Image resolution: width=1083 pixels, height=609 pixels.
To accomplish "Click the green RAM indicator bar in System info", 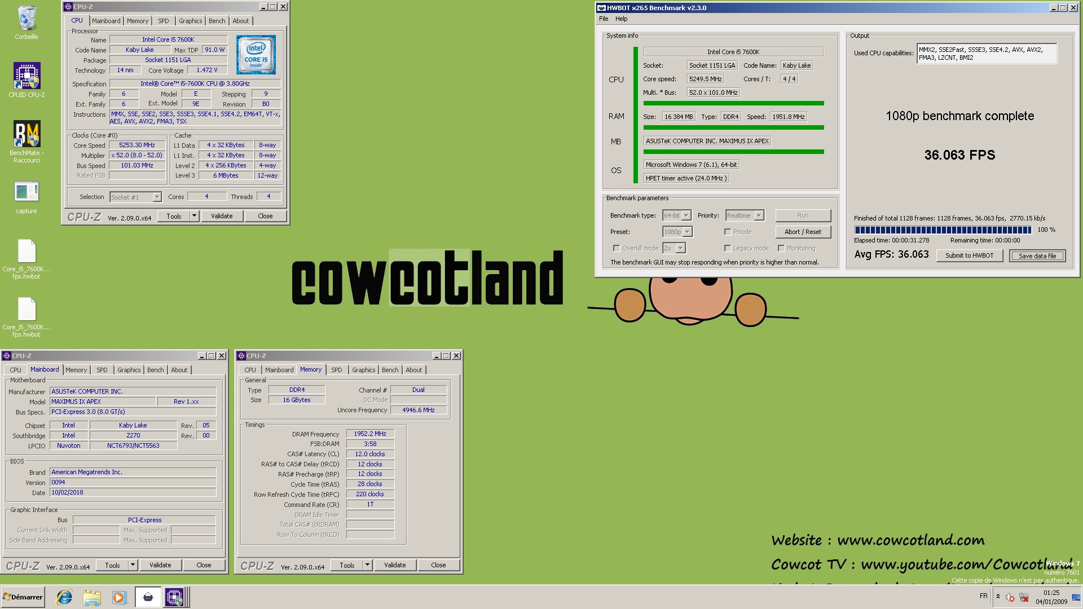I will point(733,127).
